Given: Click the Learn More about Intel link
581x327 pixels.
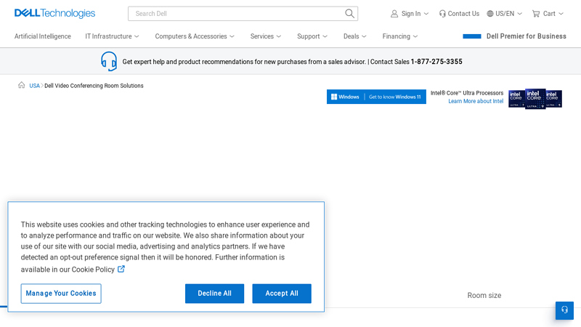Looking at the screenshot, I should pos(476,101).
